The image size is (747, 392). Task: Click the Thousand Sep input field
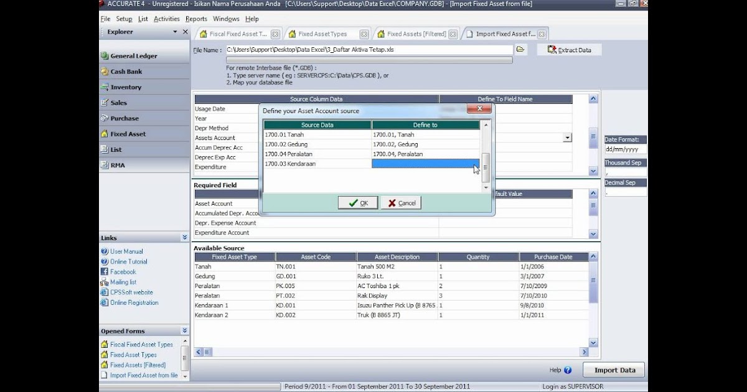click(626, 172)
